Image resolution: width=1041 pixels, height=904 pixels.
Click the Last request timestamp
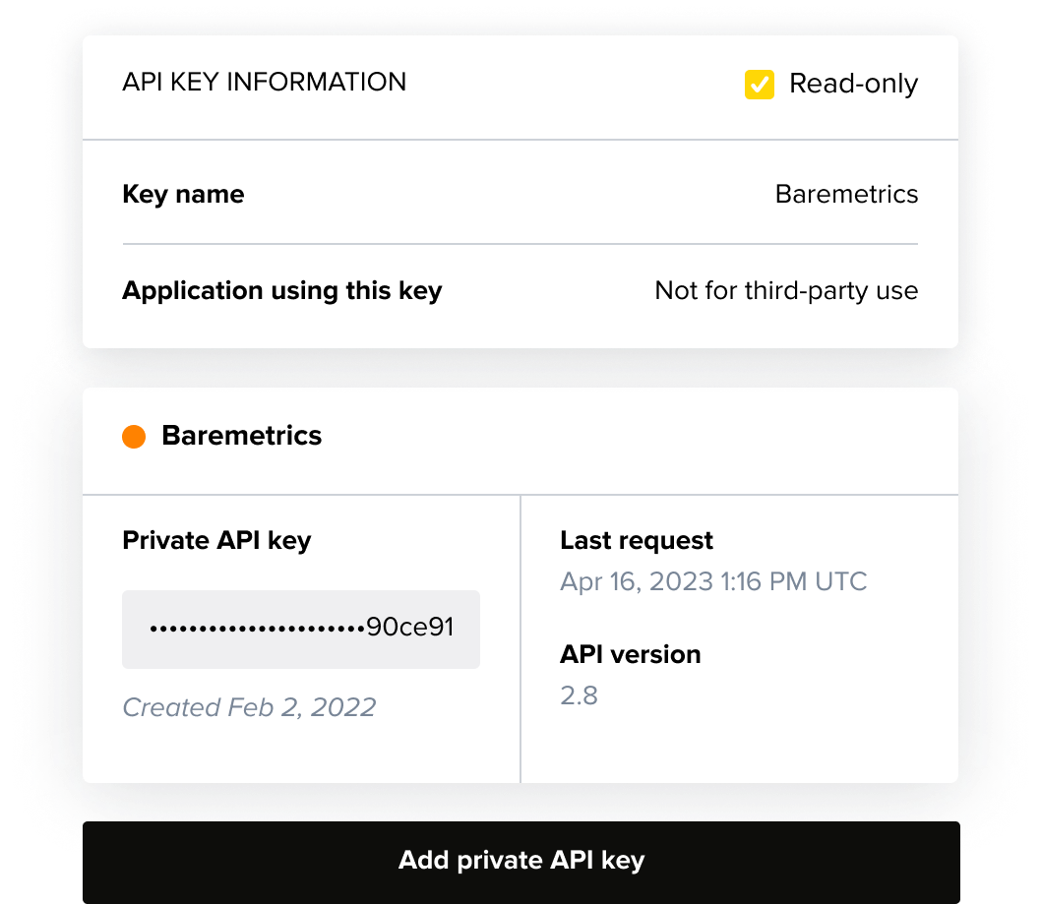pyautogui.click(x=713, y=581)
